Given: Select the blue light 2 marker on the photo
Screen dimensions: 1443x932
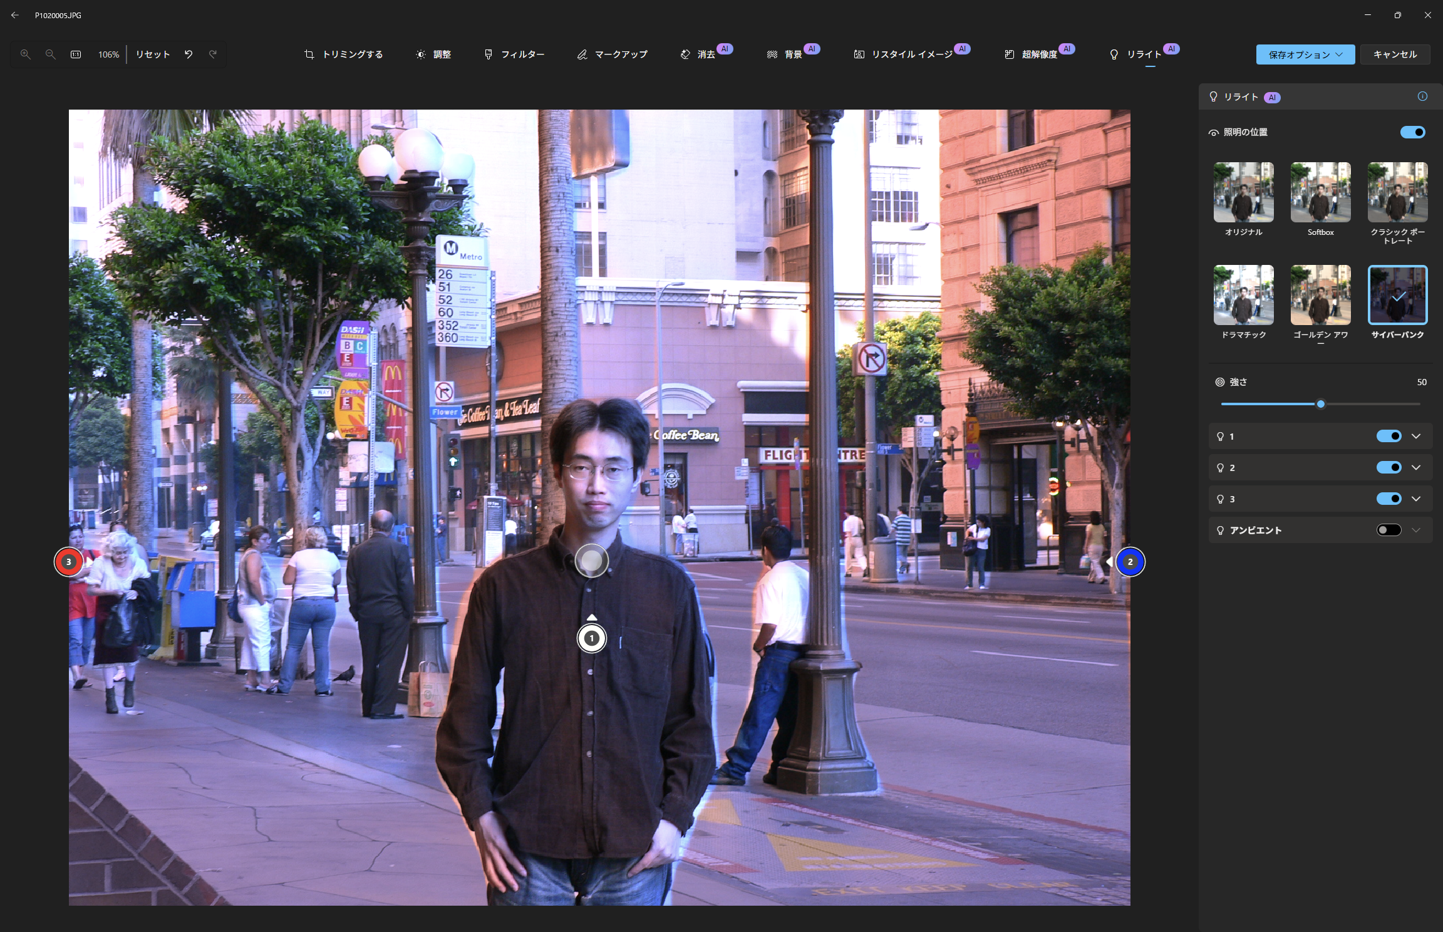Looking at the screenshot, I should [x=1130, y=562].
